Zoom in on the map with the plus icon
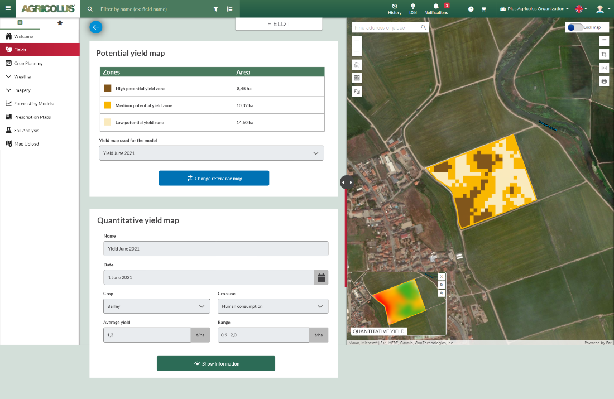The height and width of the screenshot is (399, 614). pyautogui.click(x=357, y=41)
